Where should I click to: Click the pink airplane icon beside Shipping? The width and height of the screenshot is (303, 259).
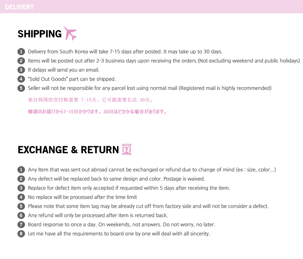click(x=70, y=34)
